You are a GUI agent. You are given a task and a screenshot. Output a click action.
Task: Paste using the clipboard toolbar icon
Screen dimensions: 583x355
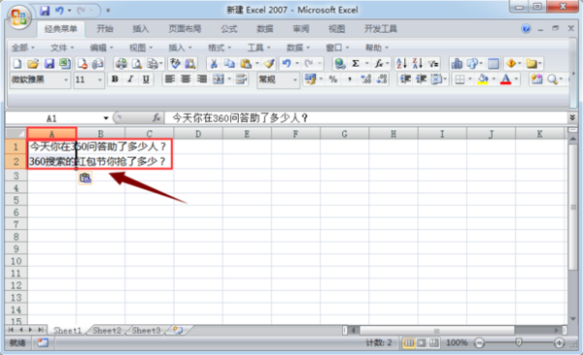(x=246, y=63)
